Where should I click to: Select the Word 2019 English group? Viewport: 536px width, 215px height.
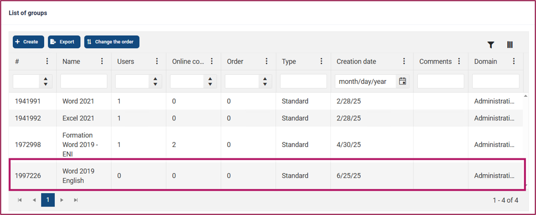pos(78,176)
